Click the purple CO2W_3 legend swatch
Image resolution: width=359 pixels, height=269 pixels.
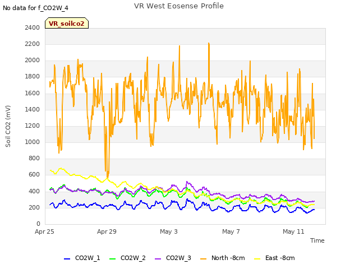(x=158, y=259)
